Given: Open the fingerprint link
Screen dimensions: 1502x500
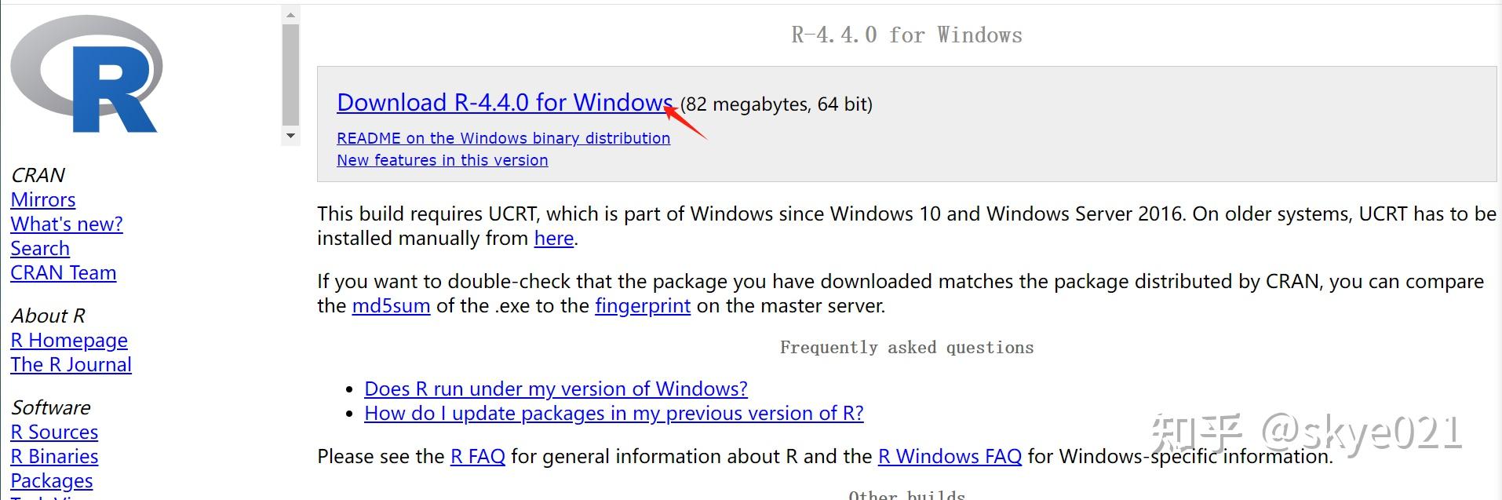Looking at the screenshot, I should click(643, 305).
